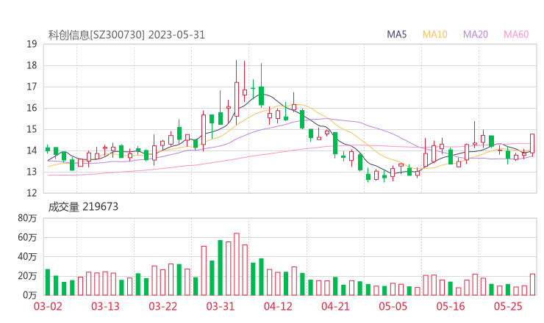Click the 05-05 date axis label
544x323 pixels.
pos(393,306)
